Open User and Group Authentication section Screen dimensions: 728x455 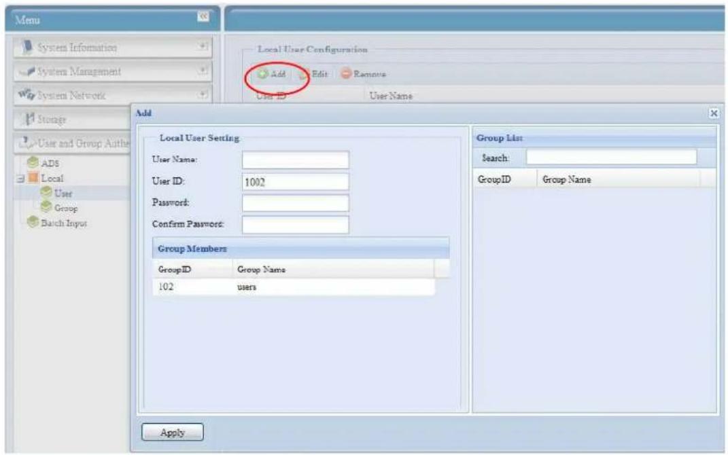tap(72, 144)
